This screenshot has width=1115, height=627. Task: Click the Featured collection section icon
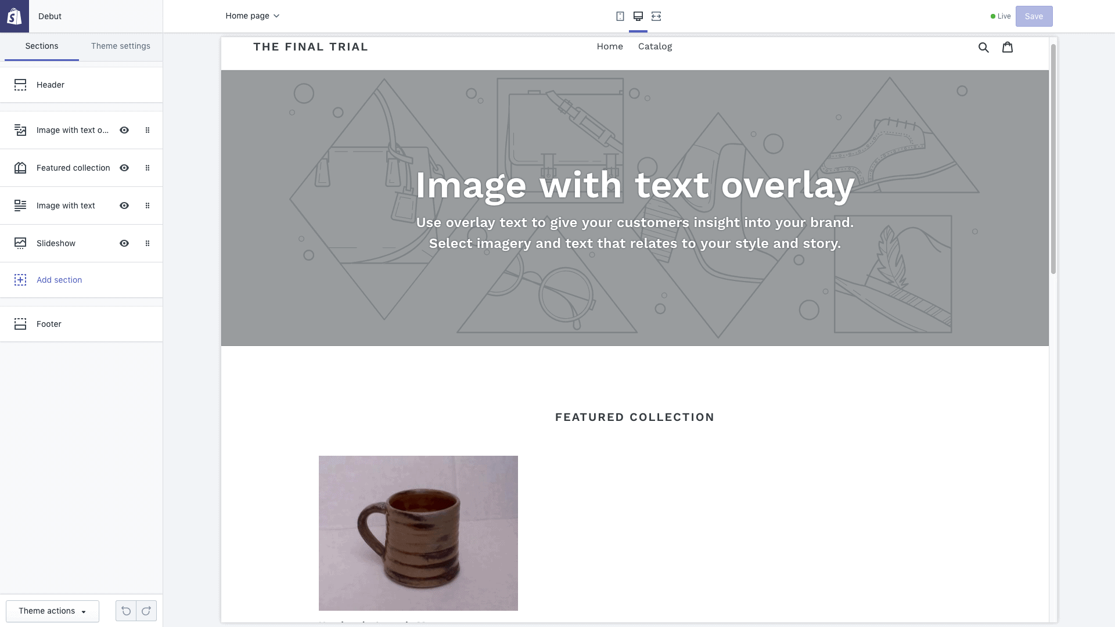pos(20,168)
